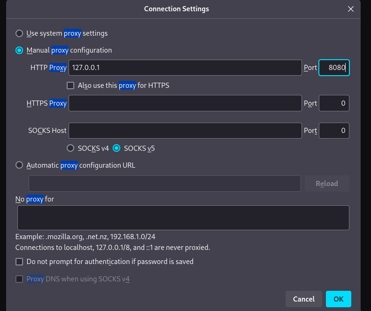
Task: Click the 'HTTP Proxy' label
Action: [48, 68]
